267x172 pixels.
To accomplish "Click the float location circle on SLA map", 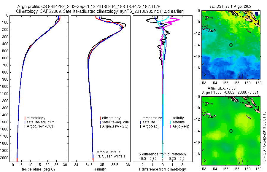I will pyautogui.click(x=231, y=131).
